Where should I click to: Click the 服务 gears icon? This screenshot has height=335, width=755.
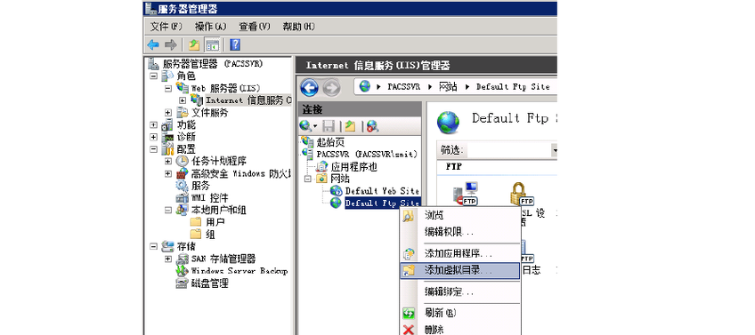click(x=182, y=186)
